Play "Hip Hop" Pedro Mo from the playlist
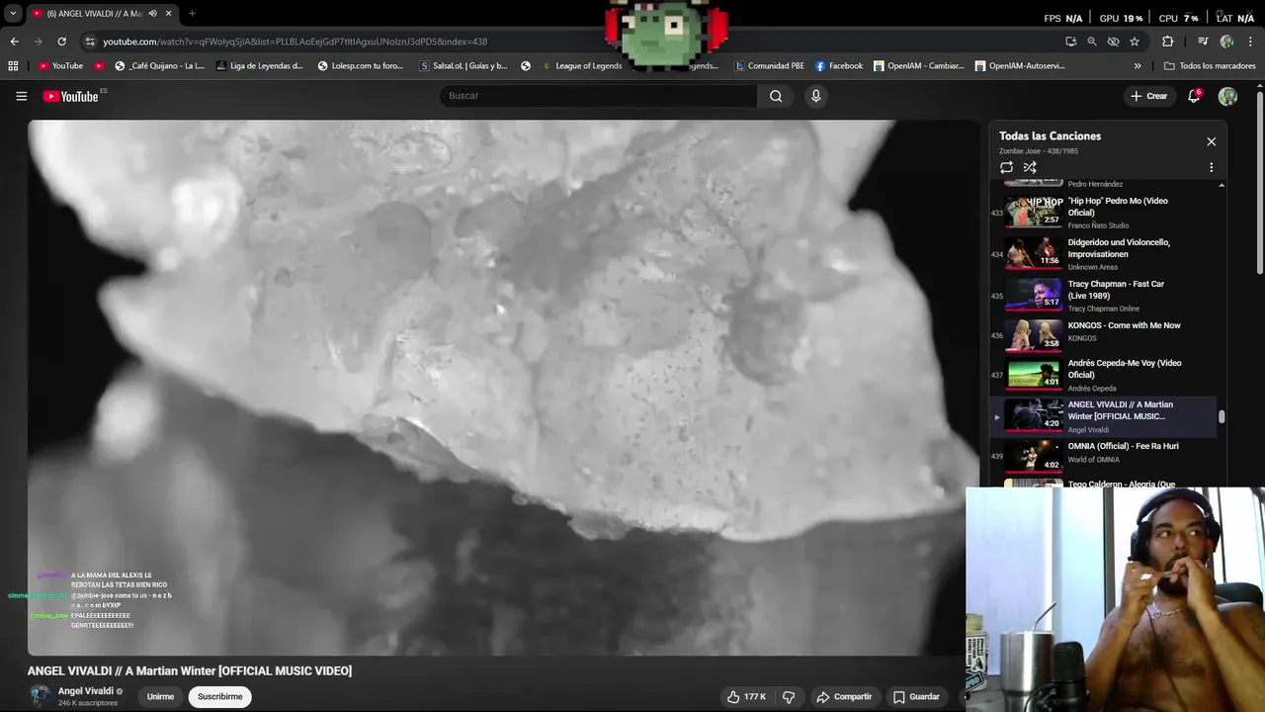Screen dimensions: 1265x712 [x=1104, y=212]
